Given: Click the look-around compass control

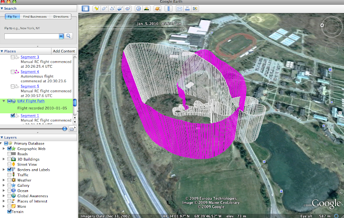Looking at the screenshot, I should 332,26.
